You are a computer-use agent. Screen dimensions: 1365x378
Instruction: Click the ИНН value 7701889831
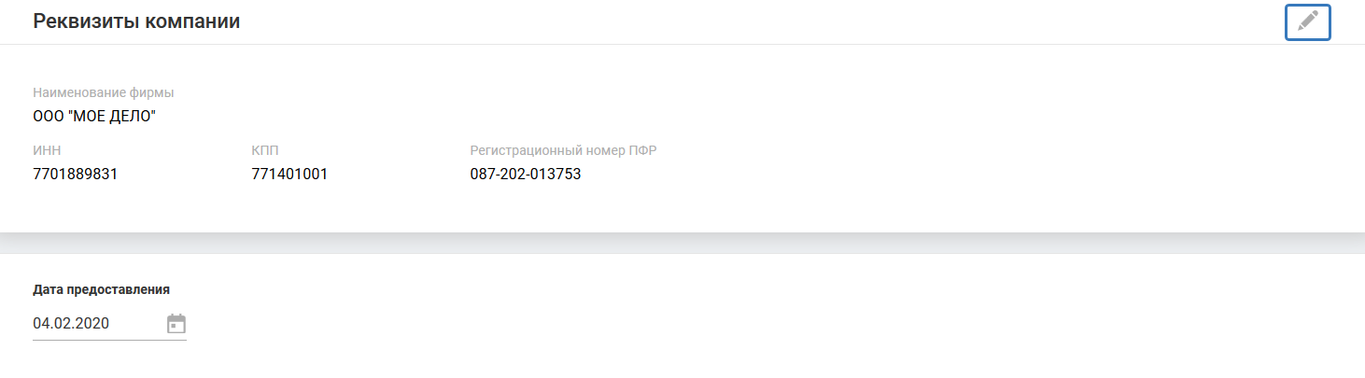coord(76,174)
